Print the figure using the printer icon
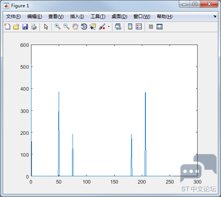The height and width of the screenshot is (197, 221). 34,27
